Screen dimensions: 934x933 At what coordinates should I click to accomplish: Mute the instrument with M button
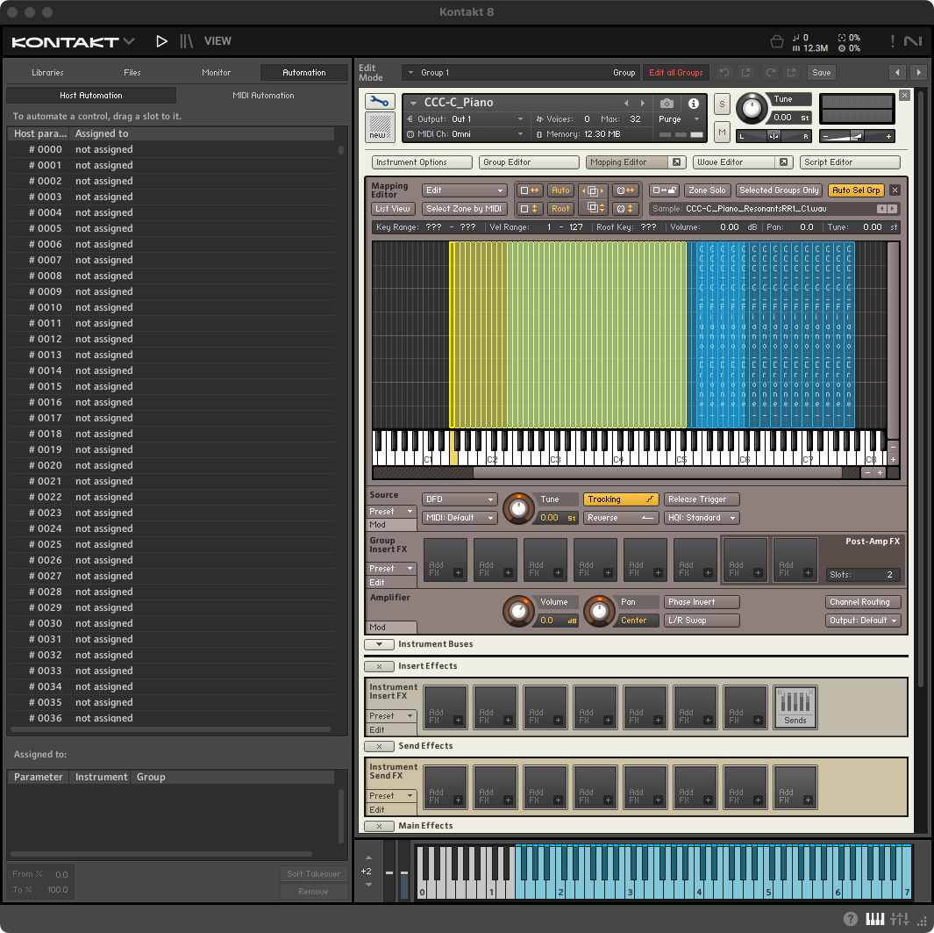(722, 132)
